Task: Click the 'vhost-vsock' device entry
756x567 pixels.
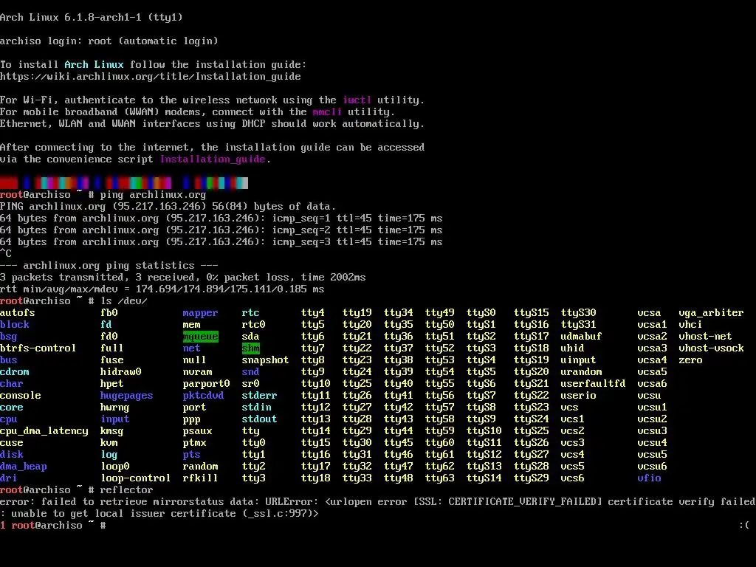Action: click(711, 348)
